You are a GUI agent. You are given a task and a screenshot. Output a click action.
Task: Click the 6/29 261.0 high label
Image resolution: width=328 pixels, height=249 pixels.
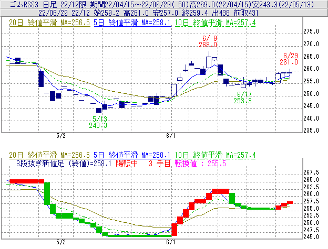click(x=289, y=59)
